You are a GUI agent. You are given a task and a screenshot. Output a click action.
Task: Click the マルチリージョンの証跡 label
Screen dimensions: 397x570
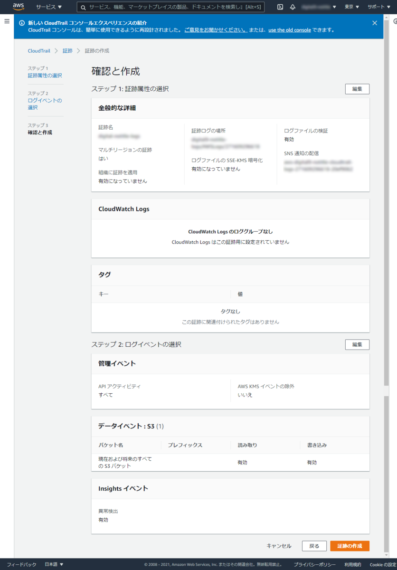coord(125,150)
